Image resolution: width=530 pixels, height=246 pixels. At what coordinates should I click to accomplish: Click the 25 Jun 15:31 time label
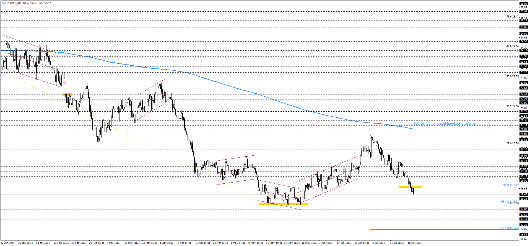pos(362,243)
